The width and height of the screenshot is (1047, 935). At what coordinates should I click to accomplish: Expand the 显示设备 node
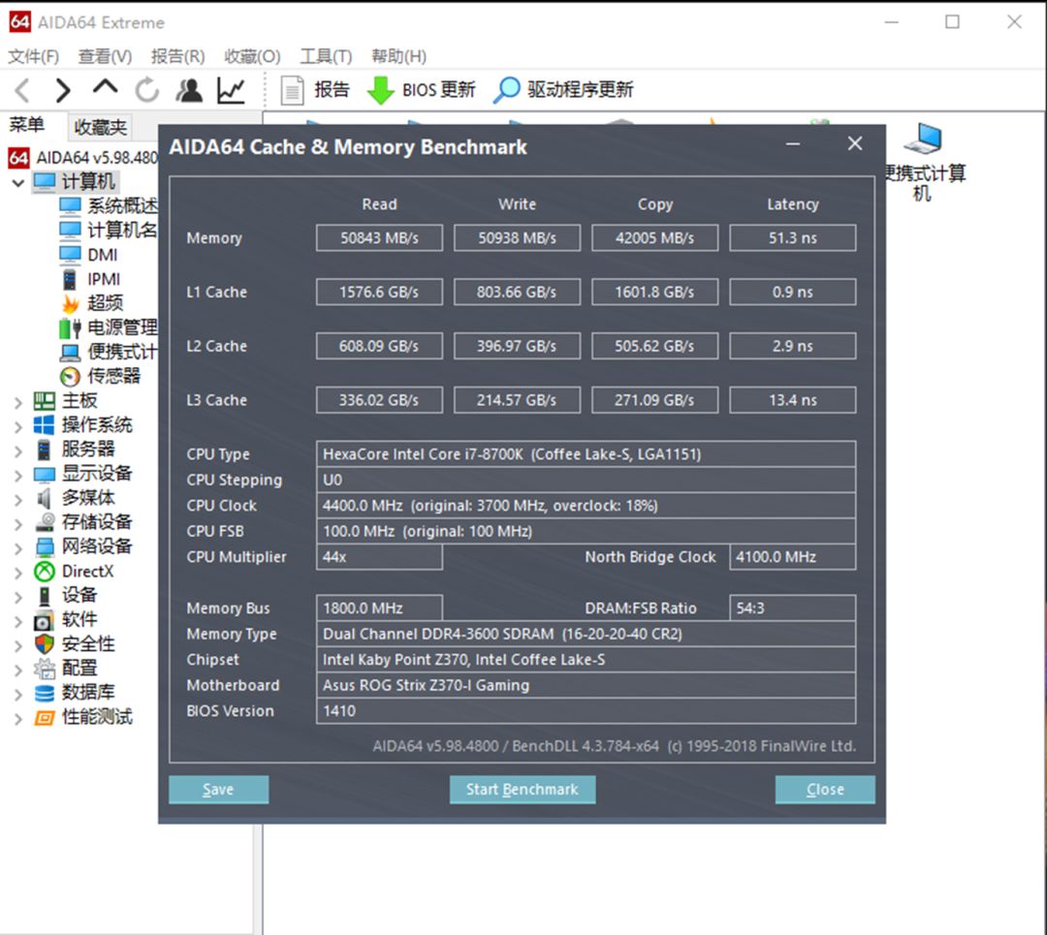18,475
